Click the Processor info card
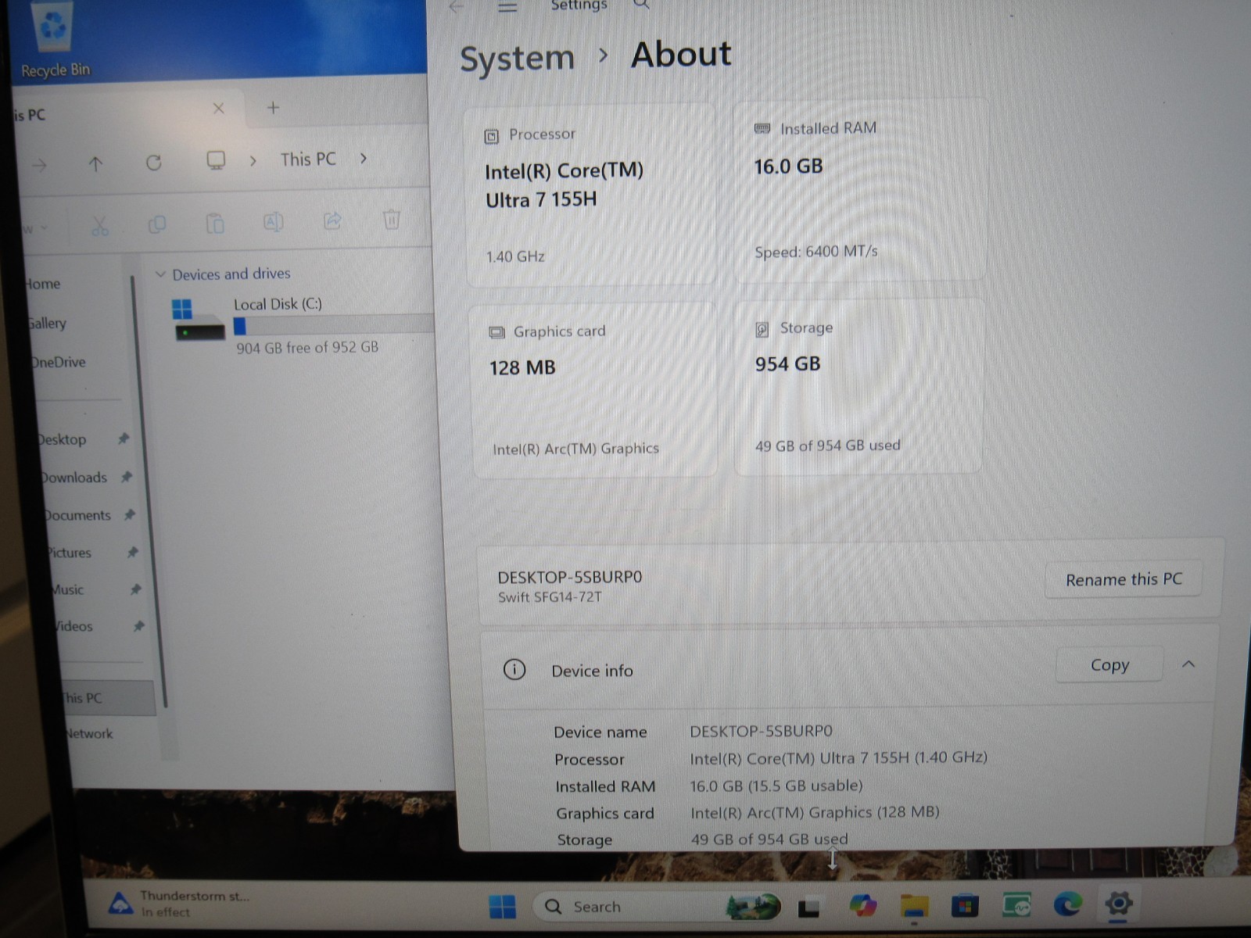The width and height of the screenshot is (1251, 938). (590, 195)
